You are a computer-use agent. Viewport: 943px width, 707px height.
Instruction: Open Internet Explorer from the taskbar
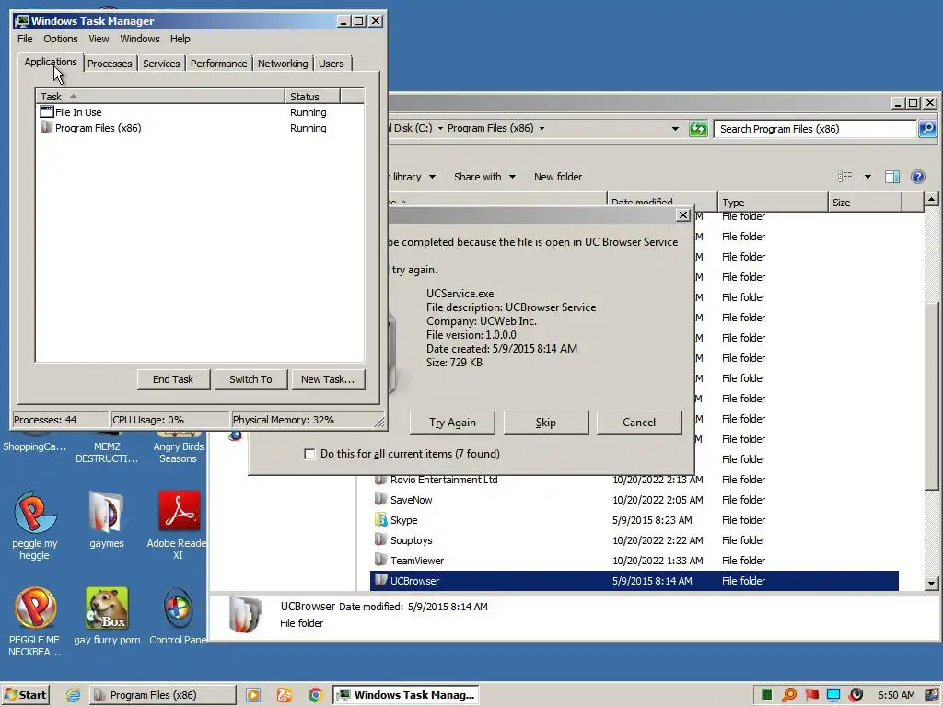click(x=74, y=695)
